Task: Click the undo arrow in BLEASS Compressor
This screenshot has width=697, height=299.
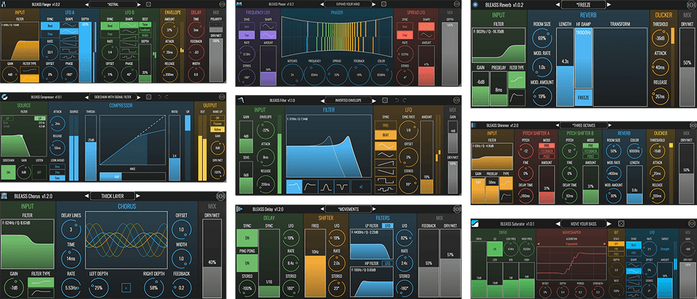Action: click(x=159, y=97)
